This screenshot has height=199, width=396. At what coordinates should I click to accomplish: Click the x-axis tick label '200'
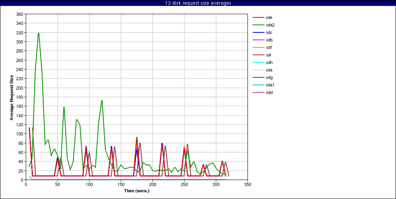(152, 185)
